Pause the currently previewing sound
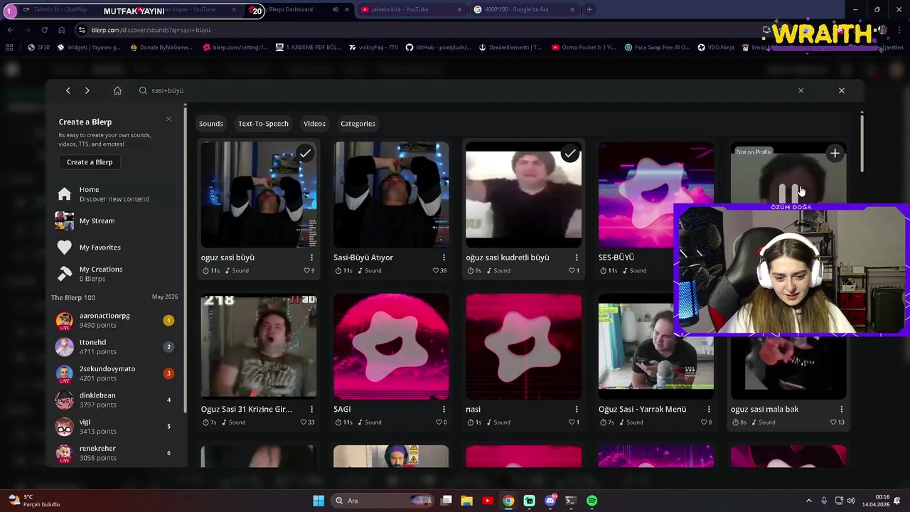This screenshot has width=910, height=512. (x=788, y=193)
